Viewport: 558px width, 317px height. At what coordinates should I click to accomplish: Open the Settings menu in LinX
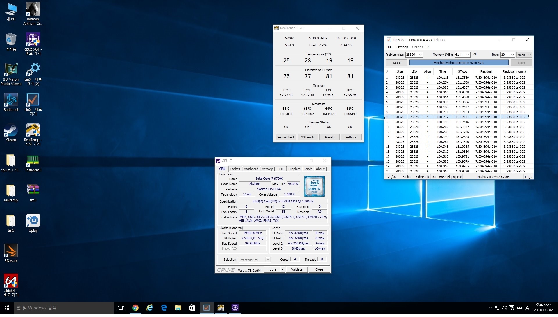pos(402,47)
